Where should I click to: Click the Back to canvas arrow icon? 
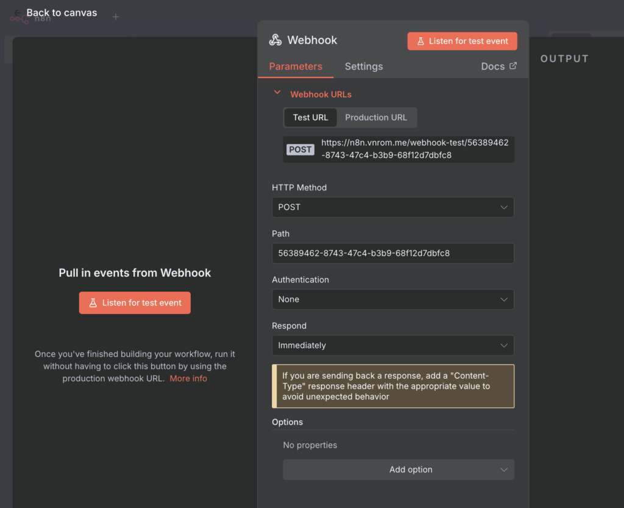pyautogui.click(x=17, y=13)
